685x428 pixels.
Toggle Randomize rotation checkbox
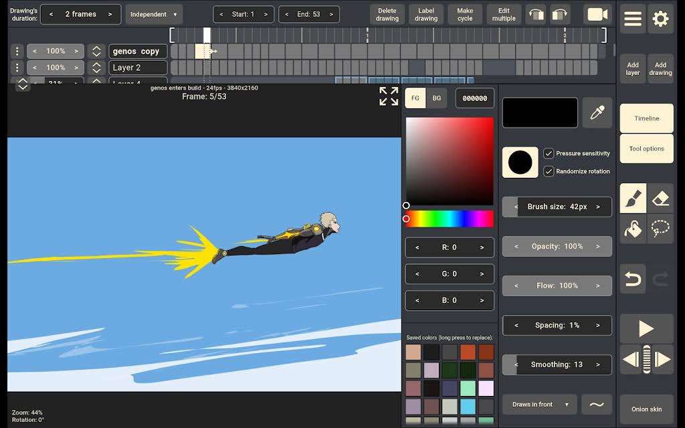pyautogui.click(x=549, y=171)
